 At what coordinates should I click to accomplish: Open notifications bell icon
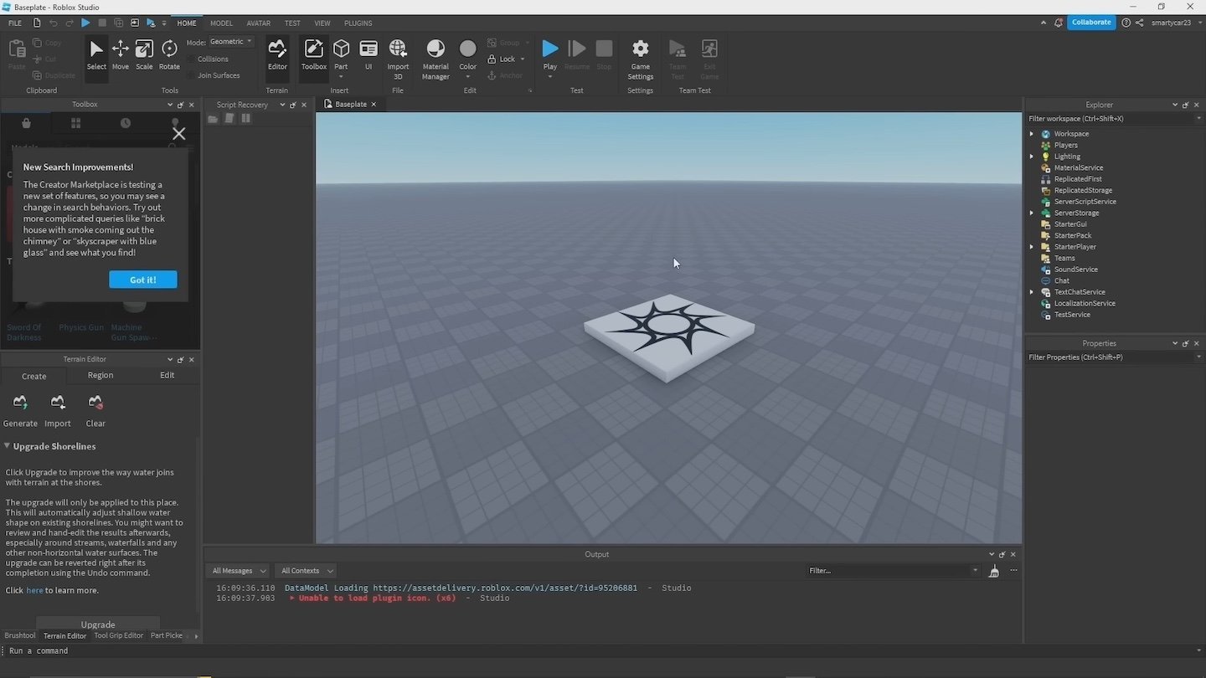point(1058,23)
